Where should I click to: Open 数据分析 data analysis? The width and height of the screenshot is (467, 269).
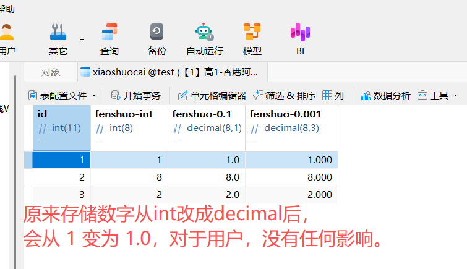pyautogui.click(x=386, y=96)
